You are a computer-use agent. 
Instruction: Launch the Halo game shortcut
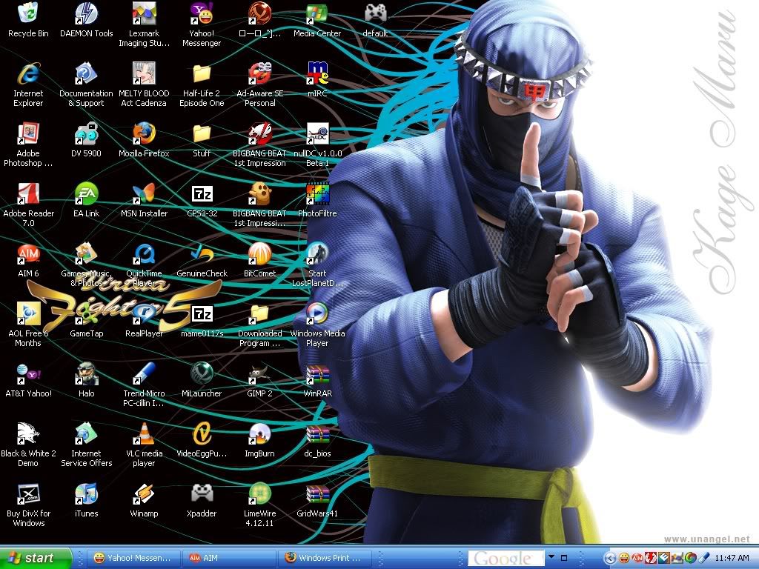click(86, 373)
